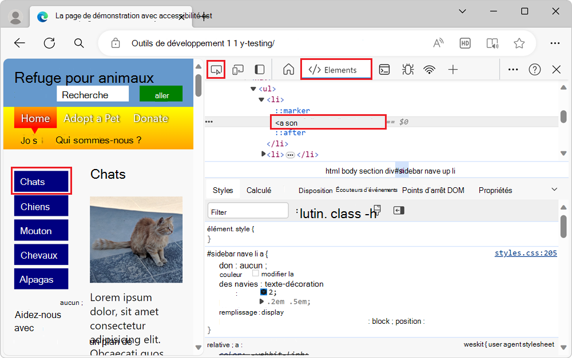Toggle device emulation mode icon

238,70
